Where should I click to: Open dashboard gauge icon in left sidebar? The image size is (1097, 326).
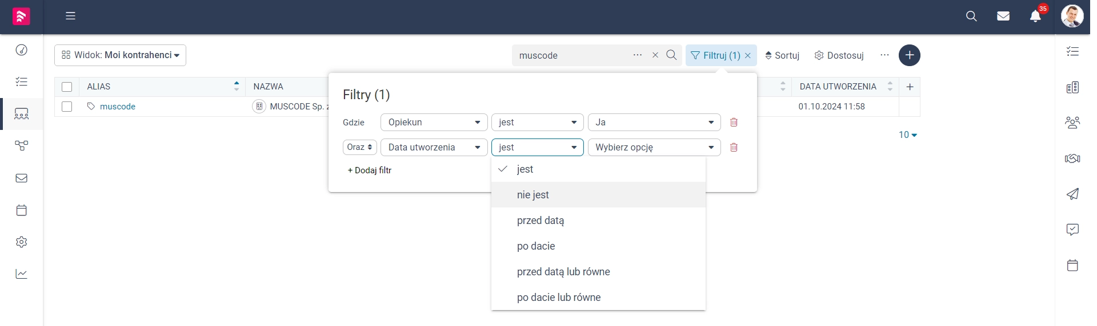pyautogui.click(x=21, y=50)
